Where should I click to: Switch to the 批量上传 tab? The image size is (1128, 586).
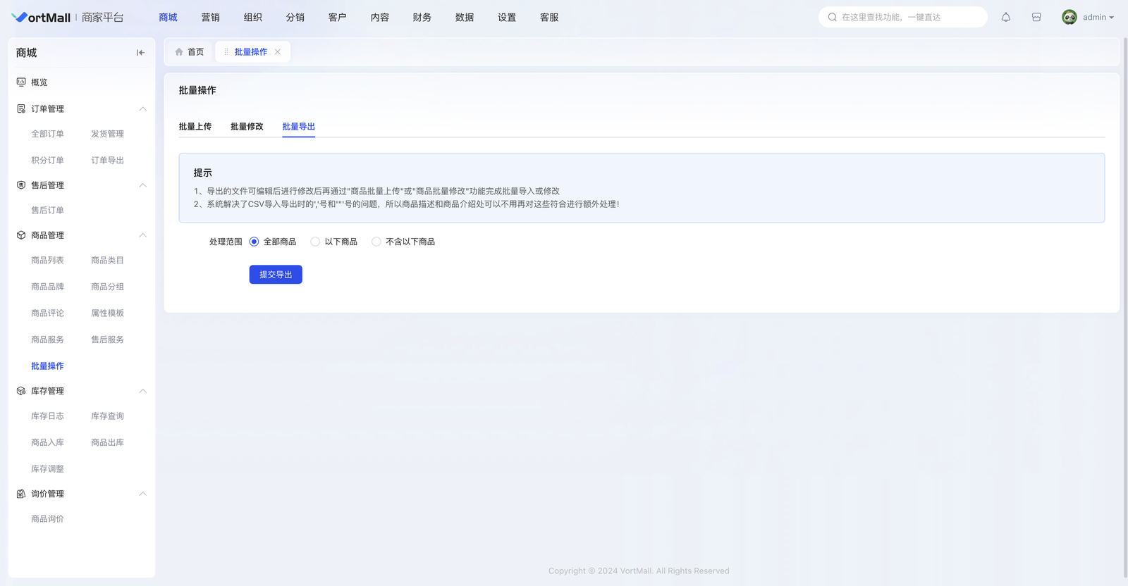point(195,127)
